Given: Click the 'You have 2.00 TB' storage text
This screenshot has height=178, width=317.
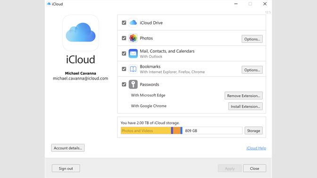Looking at the screenshot, I should [x=150, y=123].
